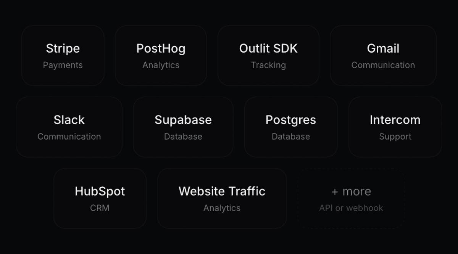This screenshot has height=254, width=458.
Task: Enable the HubSpot CRM connection
Action: (100, 198)
